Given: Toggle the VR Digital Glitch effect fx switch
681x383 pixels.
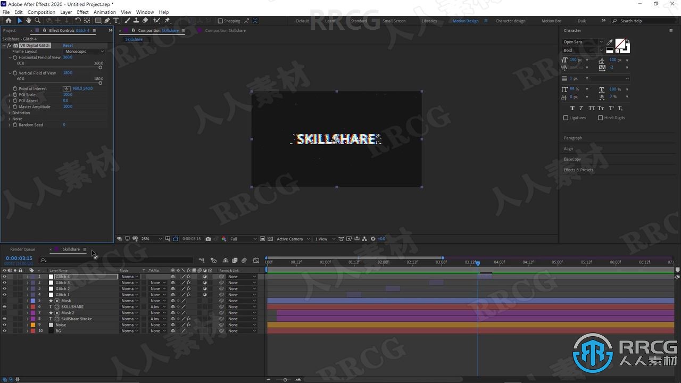Looking at the screenshot, I should [9, 46].
